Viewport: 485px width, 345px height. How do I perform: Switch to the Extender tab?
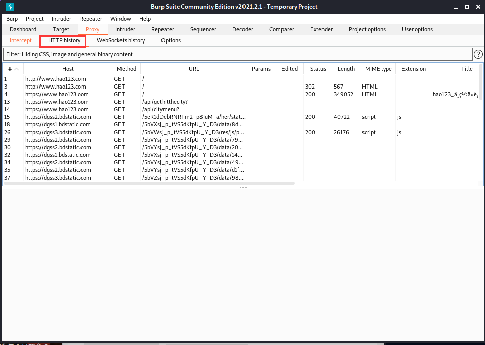[x=321, y=29]
